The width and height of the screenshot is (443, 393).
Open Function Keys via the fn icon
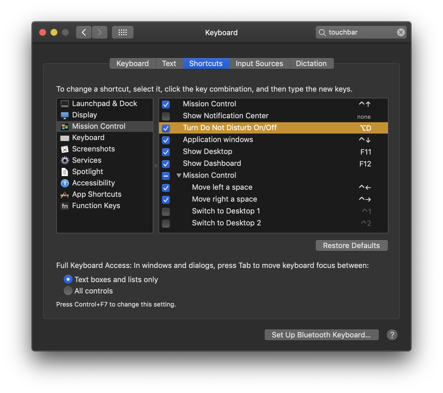[65, 206]
